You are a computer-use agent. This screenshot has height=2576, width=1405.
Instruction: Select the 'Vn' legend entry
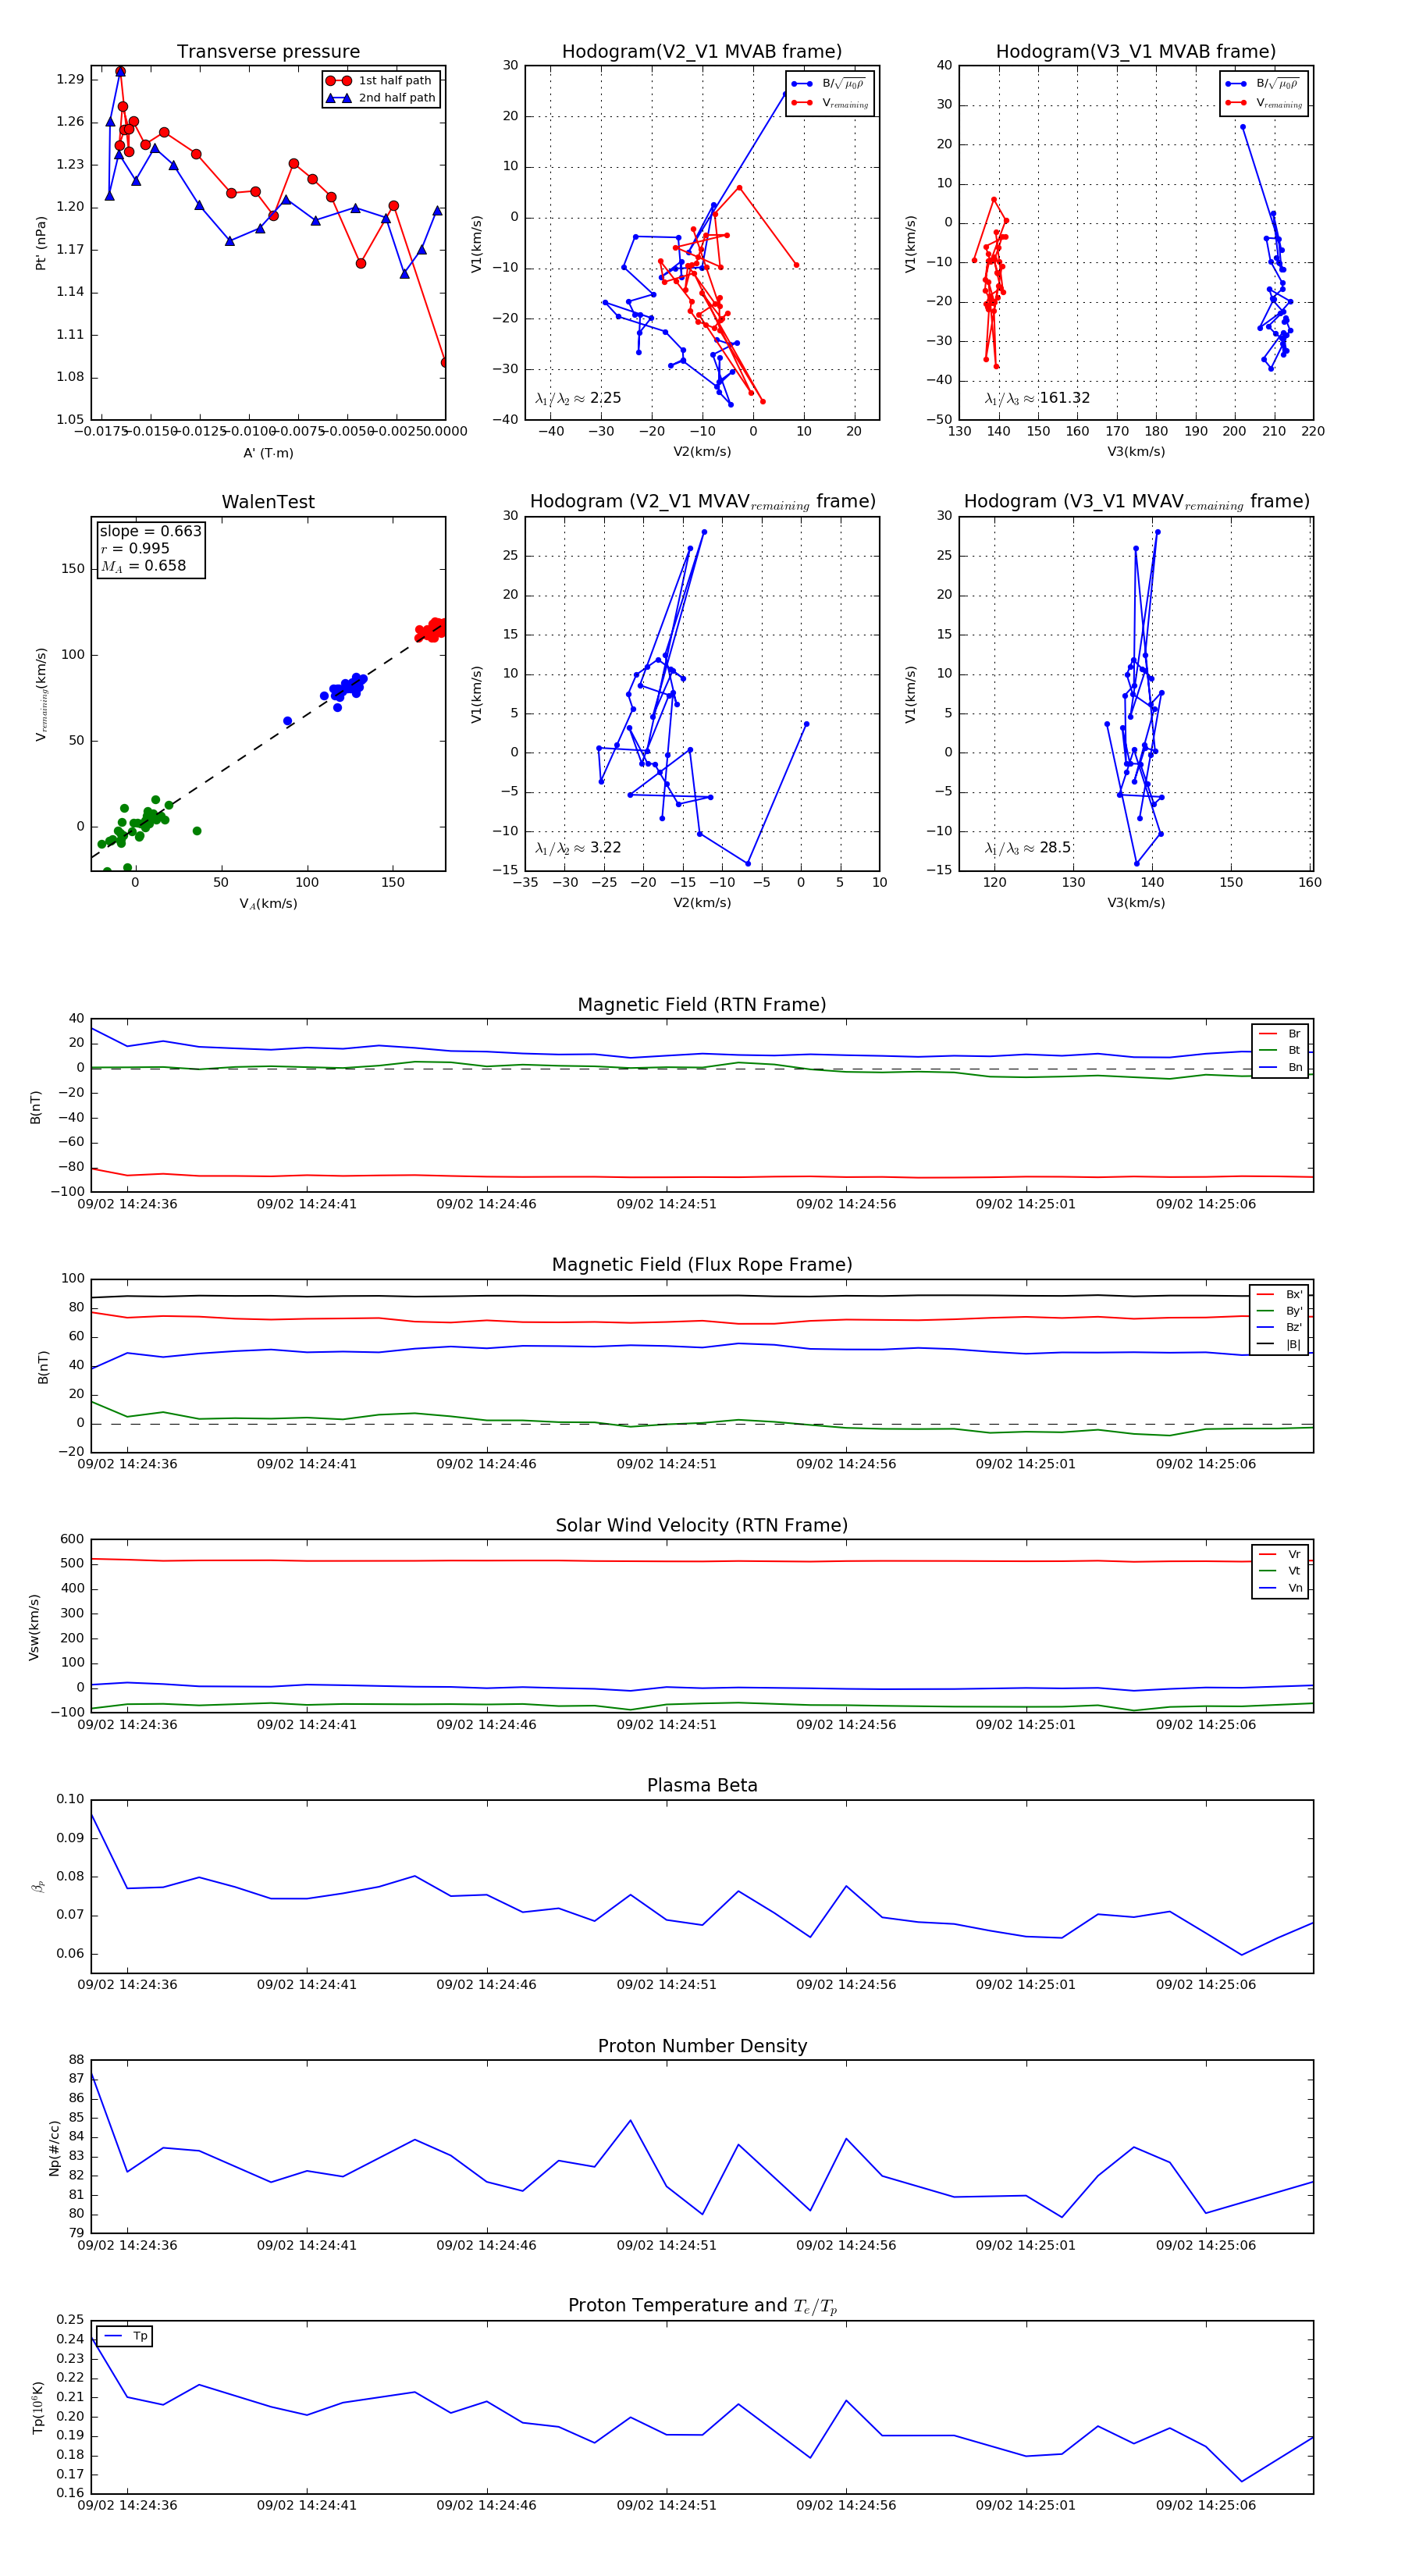[x=1280, y=1588]
